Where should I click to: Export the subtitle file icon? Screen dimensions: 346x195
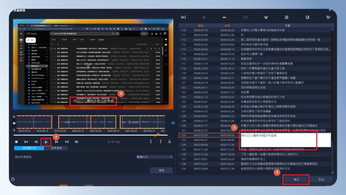pyautogui.click(x=307, y=17)
